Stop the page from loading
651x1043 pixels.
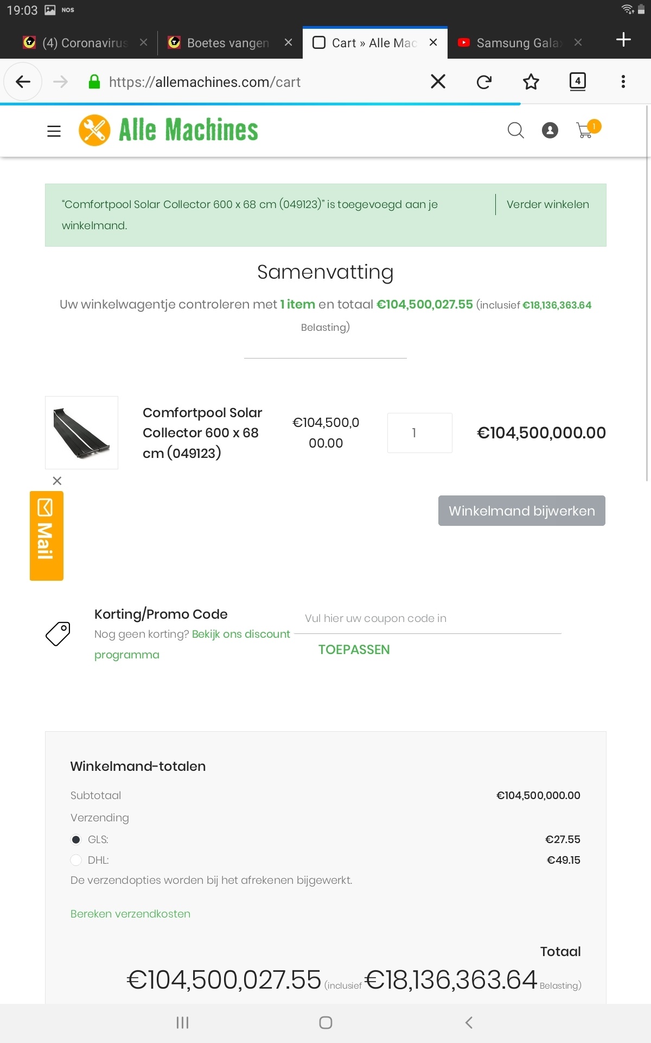pos(438,81)
